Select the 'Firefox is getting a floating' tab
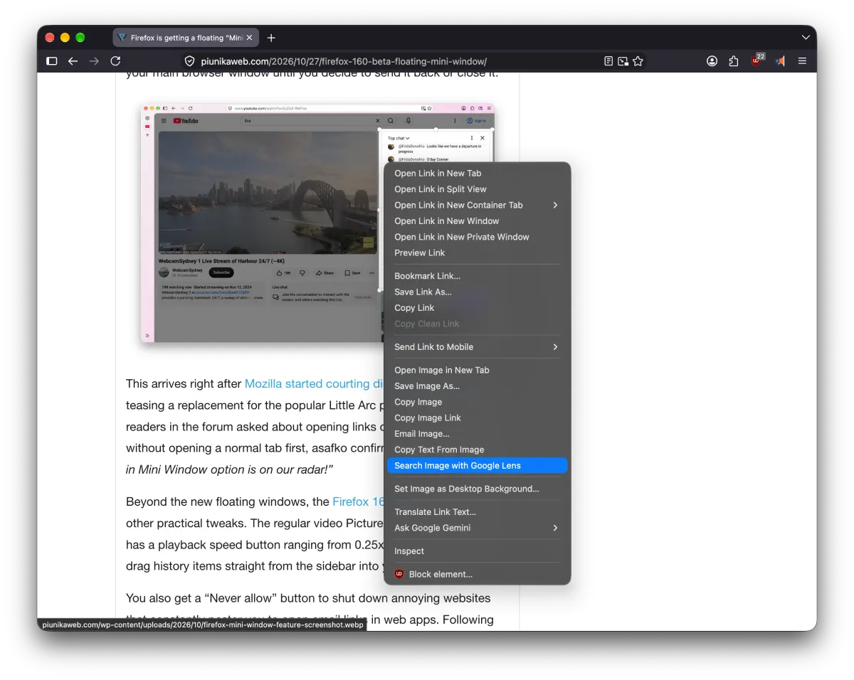The width and height of the screenshot is (854, 680). 186,38
